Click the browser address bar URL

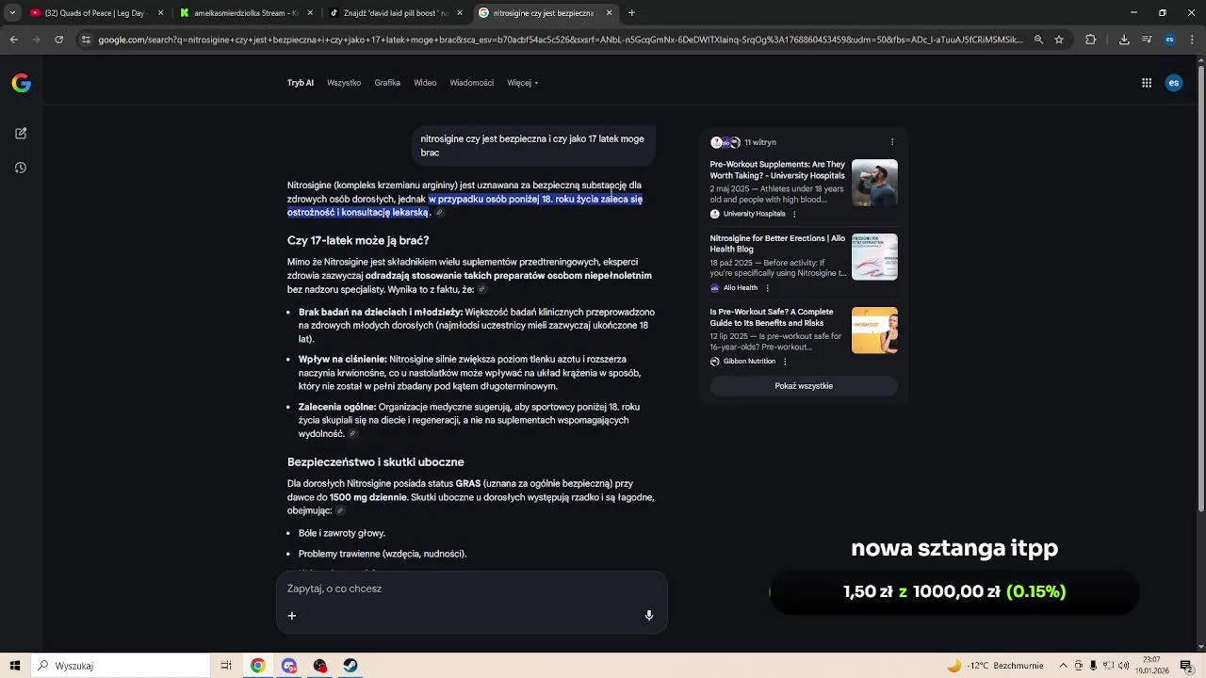point(561,40)
